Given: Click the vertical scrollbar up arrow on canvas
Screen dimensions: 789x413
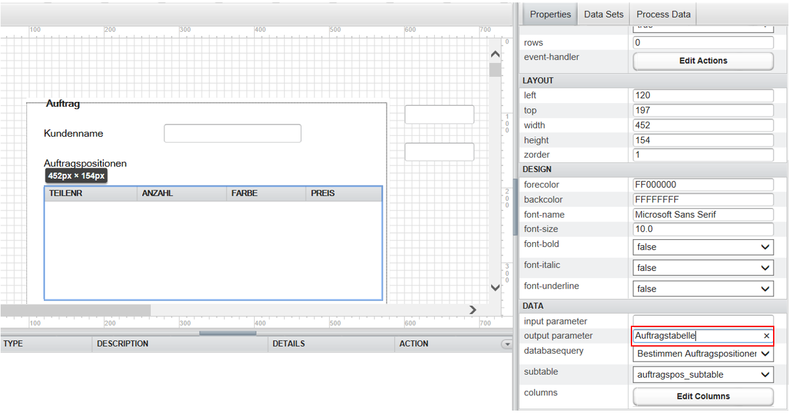Looking at the screenshot, I should pos(495,54).
